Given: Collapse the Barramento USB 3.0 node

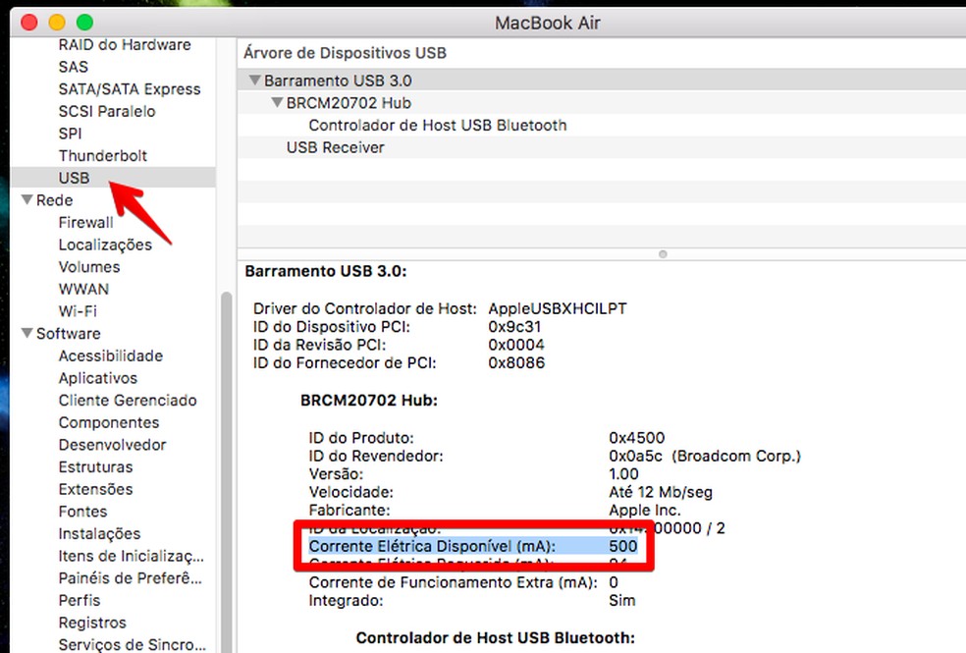Looking at the screenshot, I should [255, 80].
